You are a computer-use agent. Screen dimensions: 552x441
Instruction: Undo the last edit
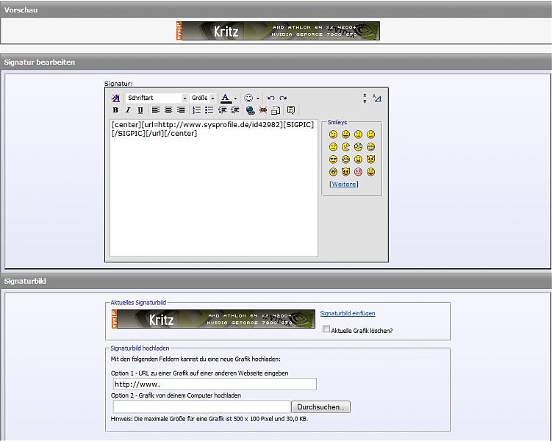pos(270,98)
